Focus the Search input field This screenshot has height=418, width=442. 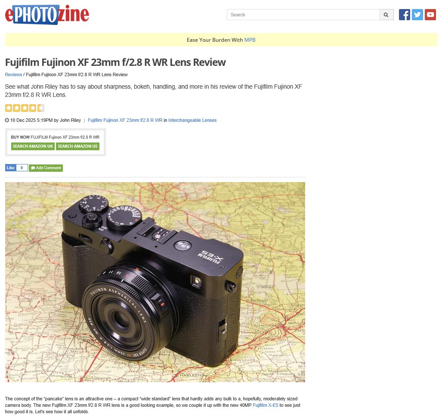pyautogui.click(x=303, y=15)
